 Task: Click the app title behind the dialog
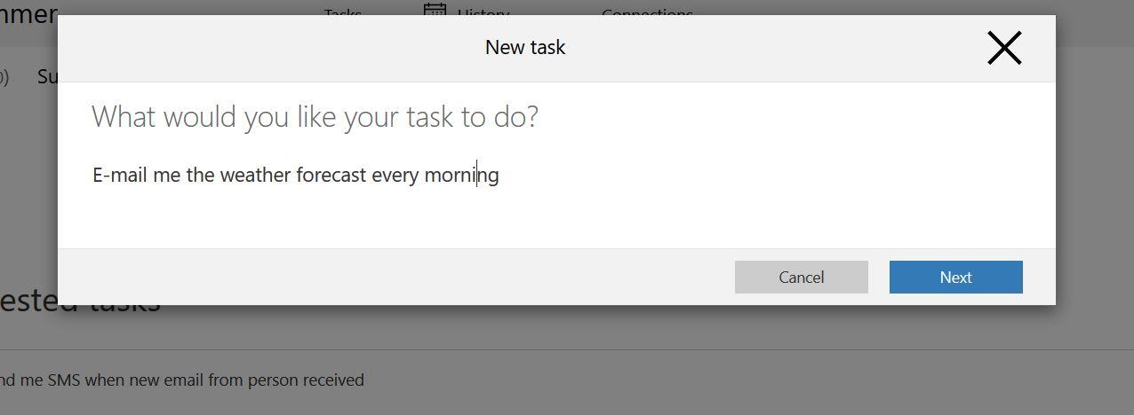28,14
